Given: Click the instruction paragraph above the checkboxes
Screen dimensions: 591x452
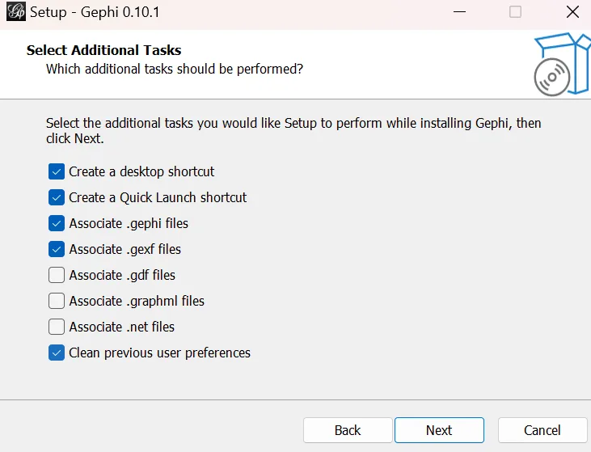Looking at the screenshot, I should tap(293, 130).
